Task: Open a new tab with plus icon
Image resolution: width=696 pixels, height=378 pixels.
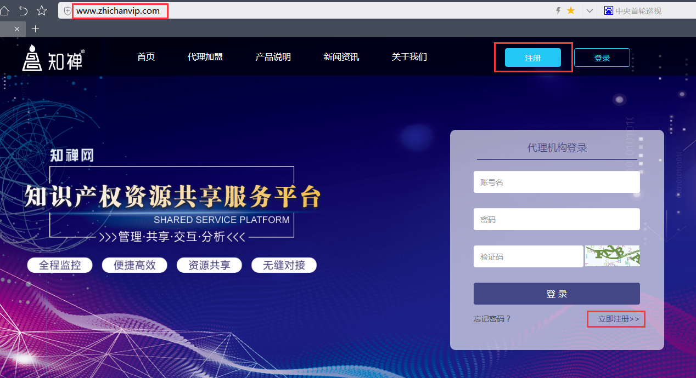Action: pos(36,28)
